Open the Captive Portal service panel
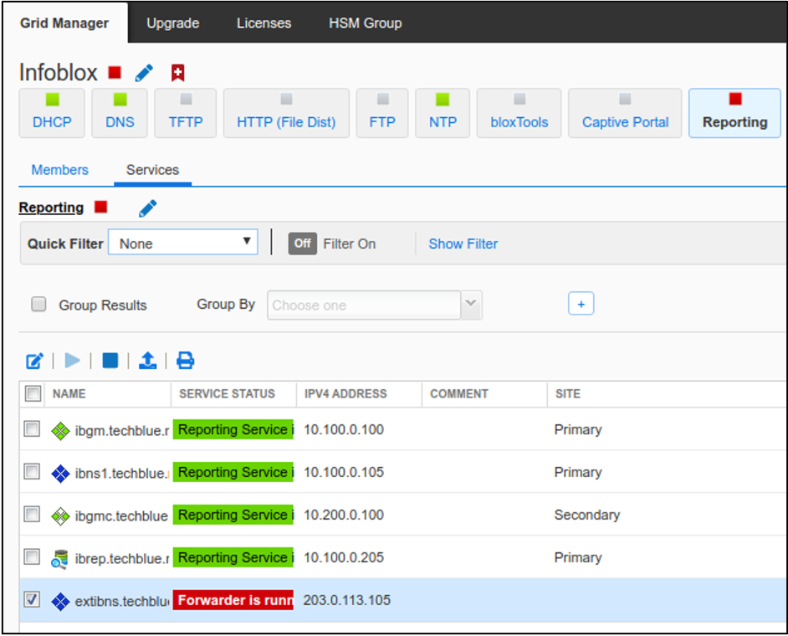The height and width of the screenshot is (636, 788). (625, 113)
